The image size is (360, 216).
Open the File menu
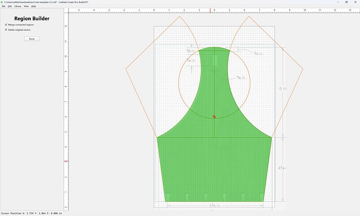[4, 6]
